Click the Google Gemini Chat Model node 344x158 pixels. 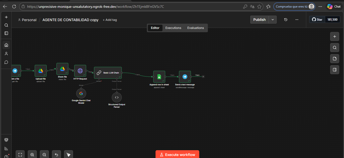pos(81,94)
